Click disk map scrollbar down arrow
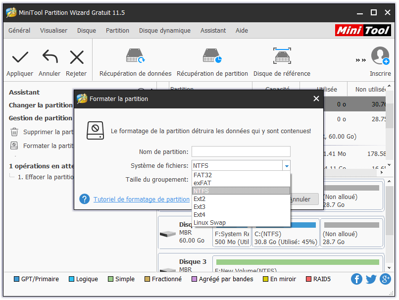399x300 pixels. (389, 268)
